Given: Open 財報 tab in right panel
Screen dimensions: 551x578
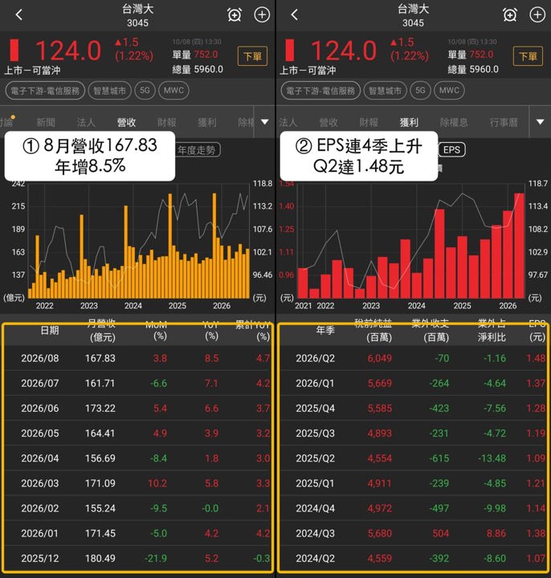Looking at the screenshot, I should pyautogui.click(x=369, y=122).
